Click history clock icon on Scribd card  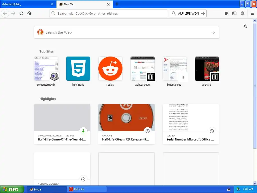(212, 131)
